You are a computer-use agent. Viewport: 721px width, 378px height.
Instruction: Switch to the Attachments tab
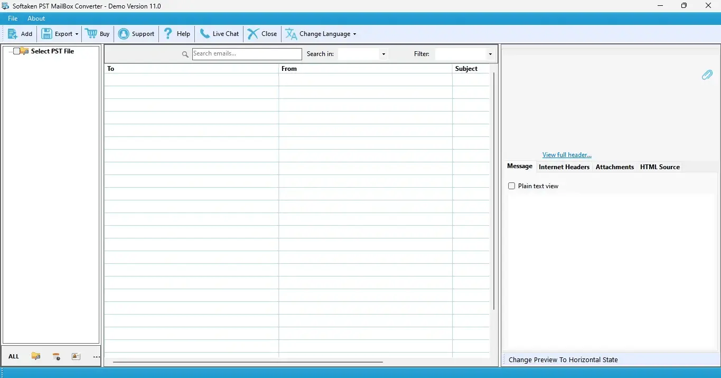(615, 167)
